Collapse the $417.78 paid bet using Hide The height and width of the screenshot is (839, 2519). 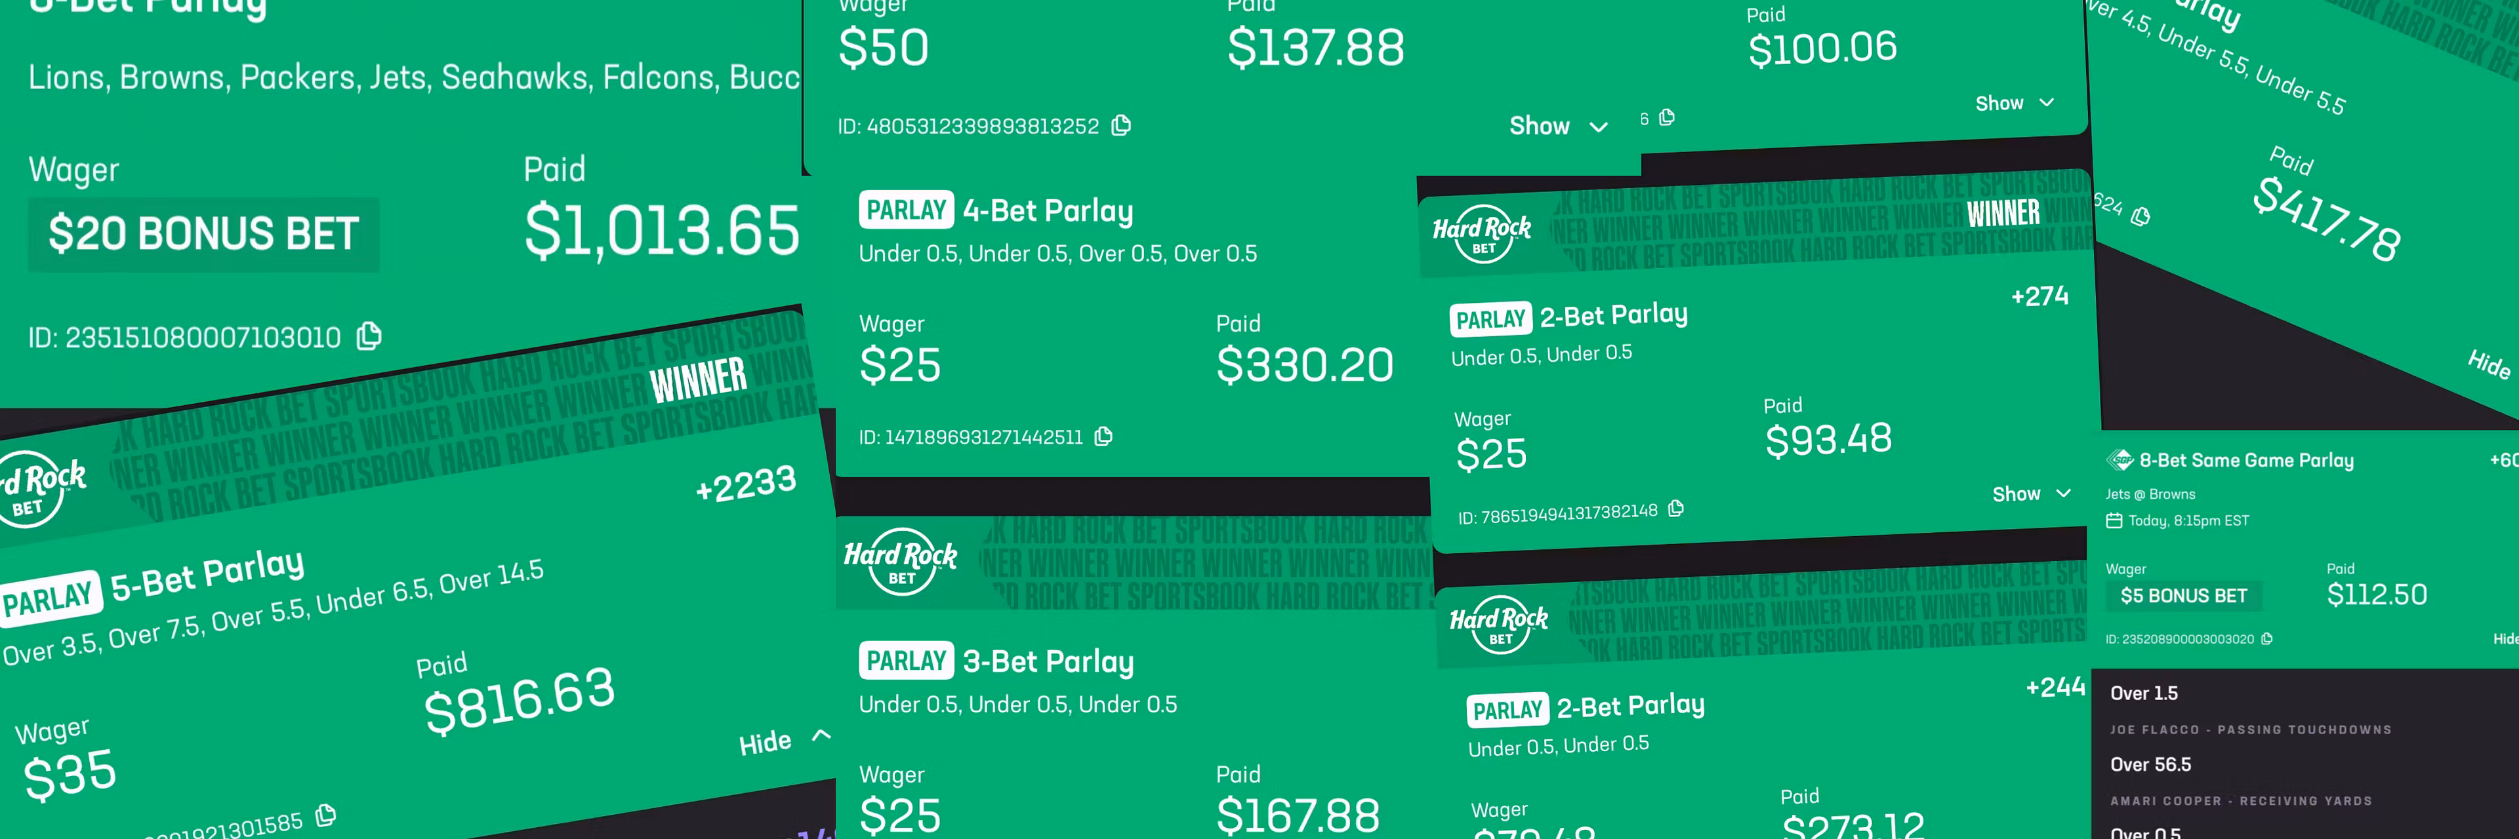[x=2489, y=363]
